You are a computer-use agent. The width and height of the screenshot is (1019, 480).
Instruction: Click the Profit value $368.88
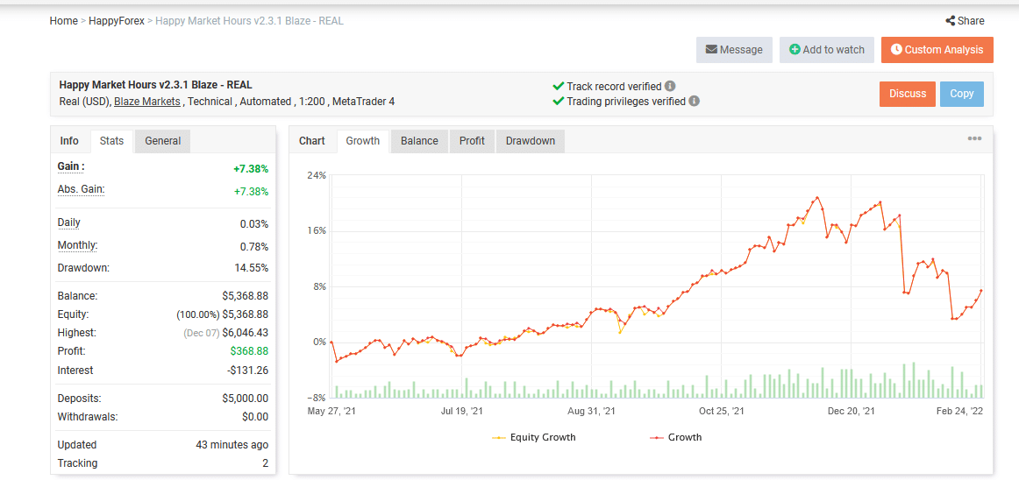(x=249, y=350)
